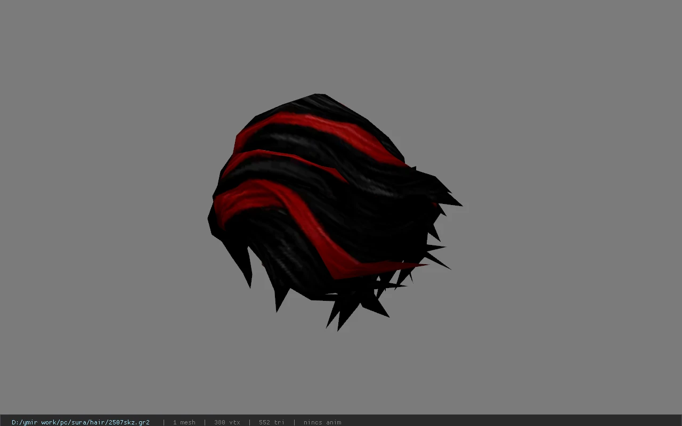Click the 'nincs anim' status entry
Screen dimensions: 682x426
point(322,422)
